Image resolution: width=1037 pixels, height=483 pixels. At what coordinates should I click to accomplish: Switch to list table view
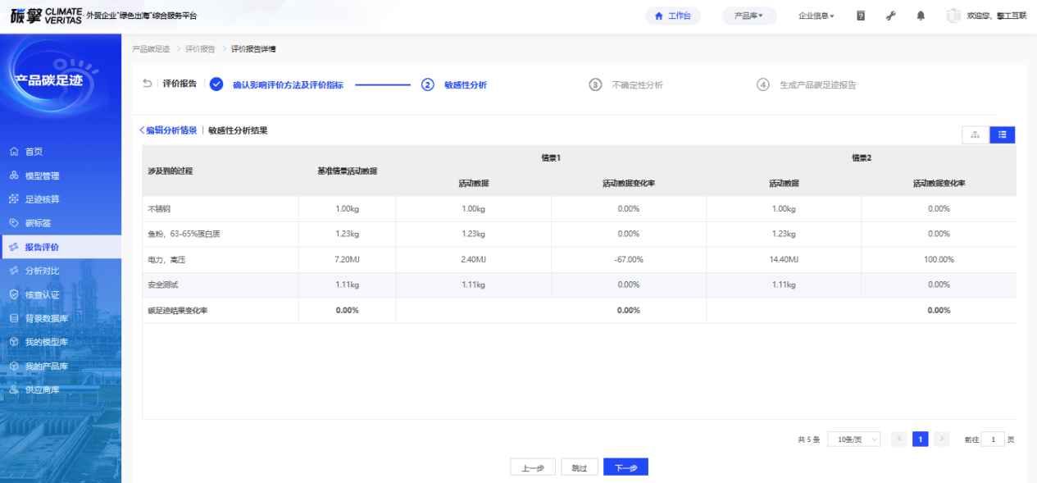coord(1002,135)
